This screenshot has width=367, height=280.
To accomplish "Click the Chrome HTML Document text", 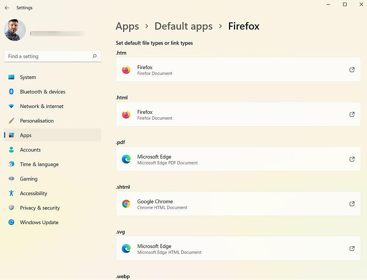I will [162, 208].
